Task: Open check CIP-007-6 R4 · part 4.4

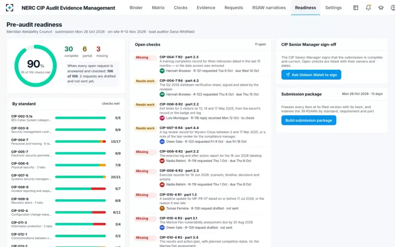Action: click(x=179, y=128)
